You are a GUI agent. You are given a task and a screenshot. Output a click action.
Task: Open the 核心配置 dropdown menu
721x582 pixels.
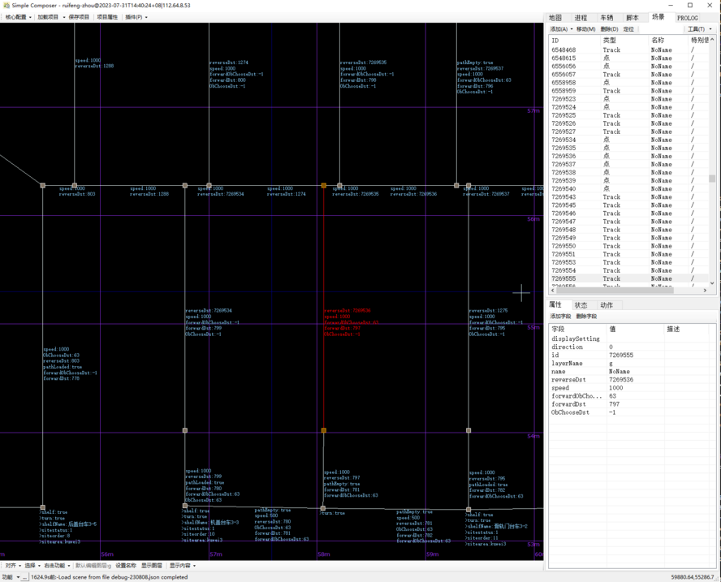click(x=19, y=17)
